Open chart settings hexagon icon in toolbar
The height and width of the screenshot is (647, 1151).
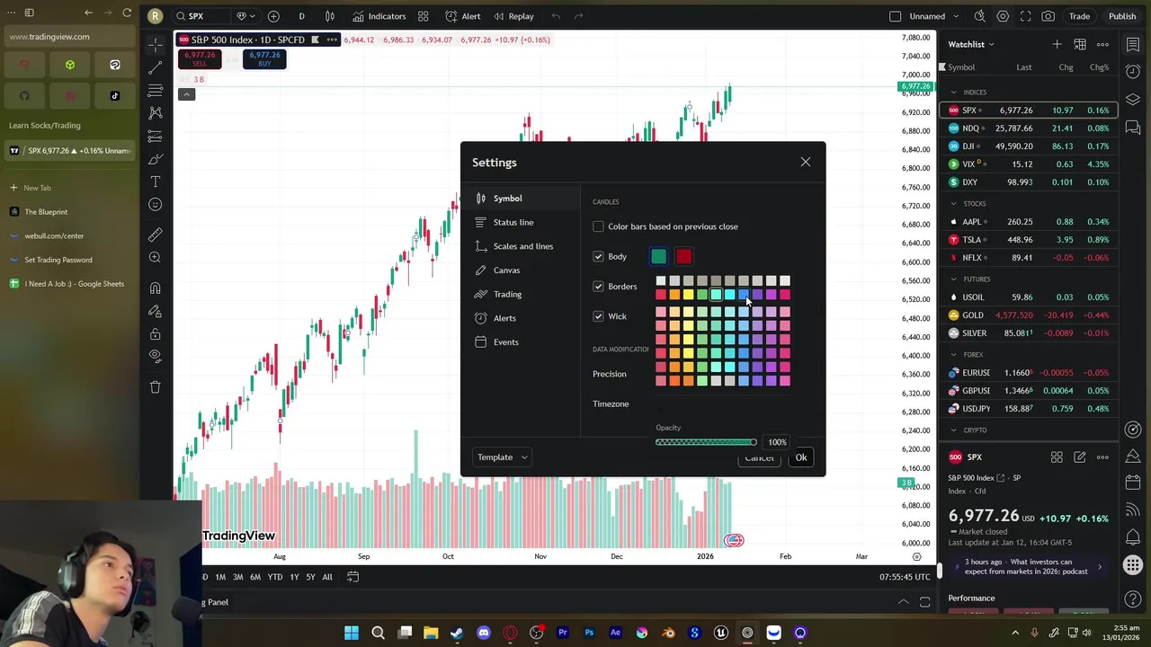[x=1003, y=16]
